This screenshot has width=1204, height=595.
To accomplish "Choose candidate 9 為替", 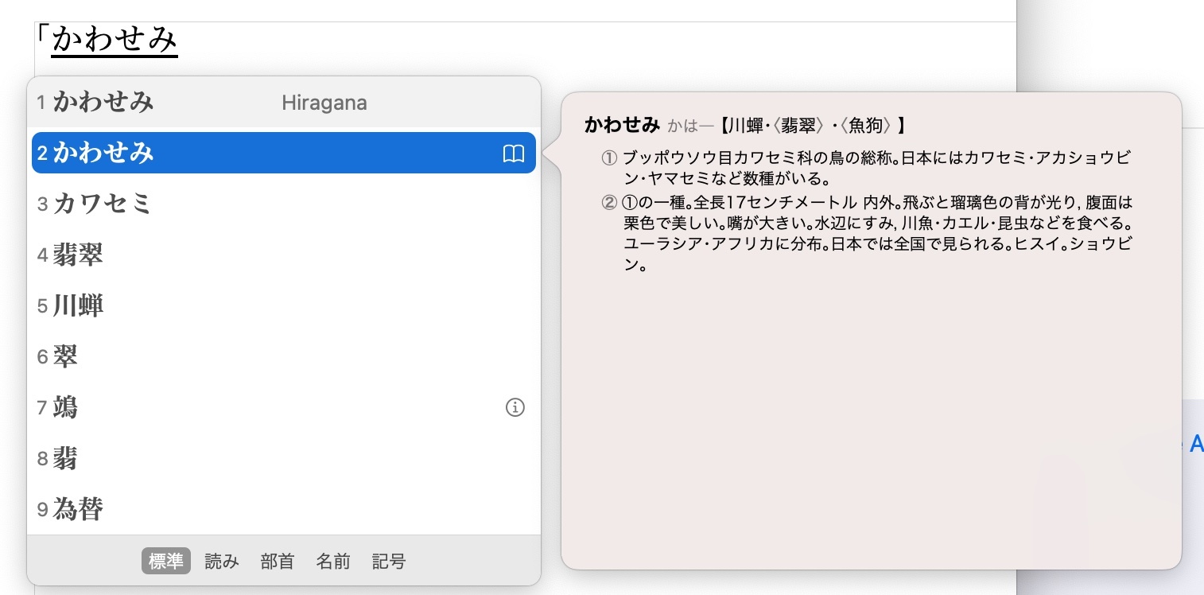I will 78,509.
